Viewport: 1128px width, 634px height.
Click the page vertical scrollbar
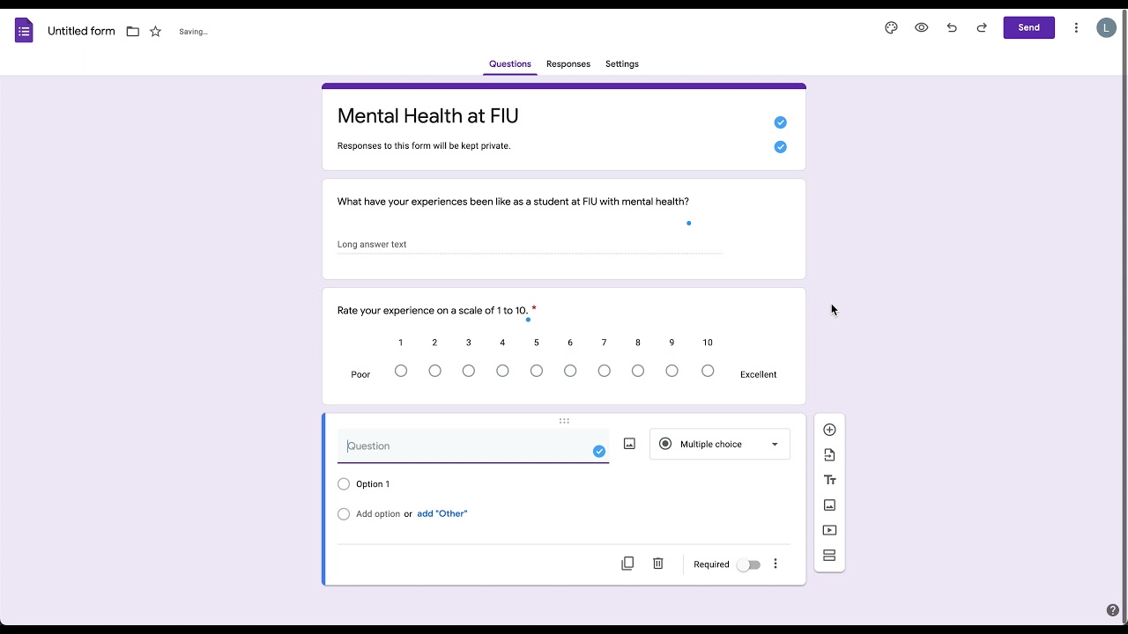(x=1124, y=317)
